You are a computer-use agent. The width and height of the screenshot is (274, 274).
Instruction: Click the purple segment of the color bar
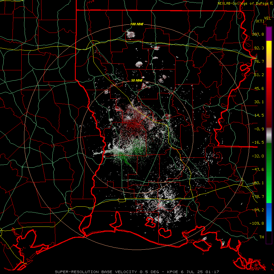pos(269,34)
